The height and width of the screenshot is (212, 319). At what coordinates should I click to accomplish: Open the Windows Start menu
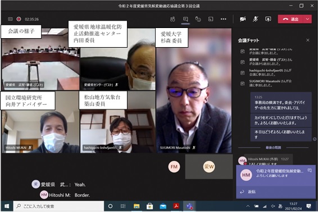7,206
